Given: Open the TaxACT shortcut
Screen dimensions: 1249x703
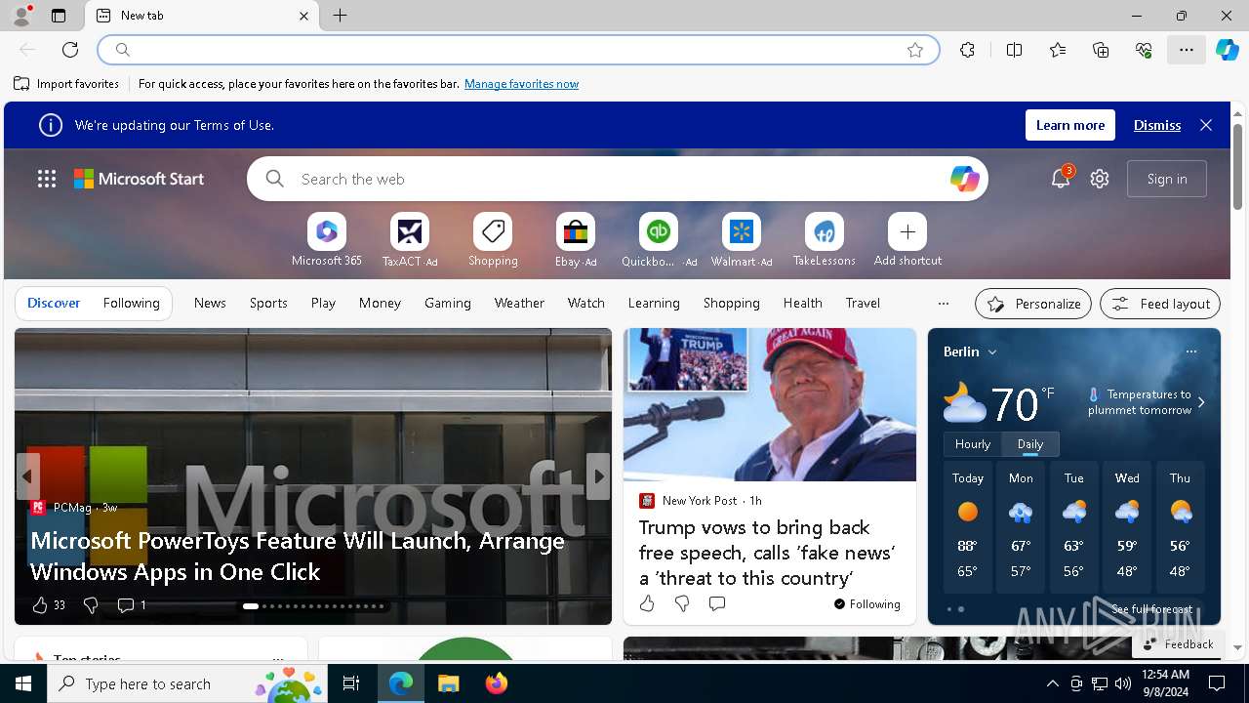Looking at the screenshot, I should click(x=410, y=240).
